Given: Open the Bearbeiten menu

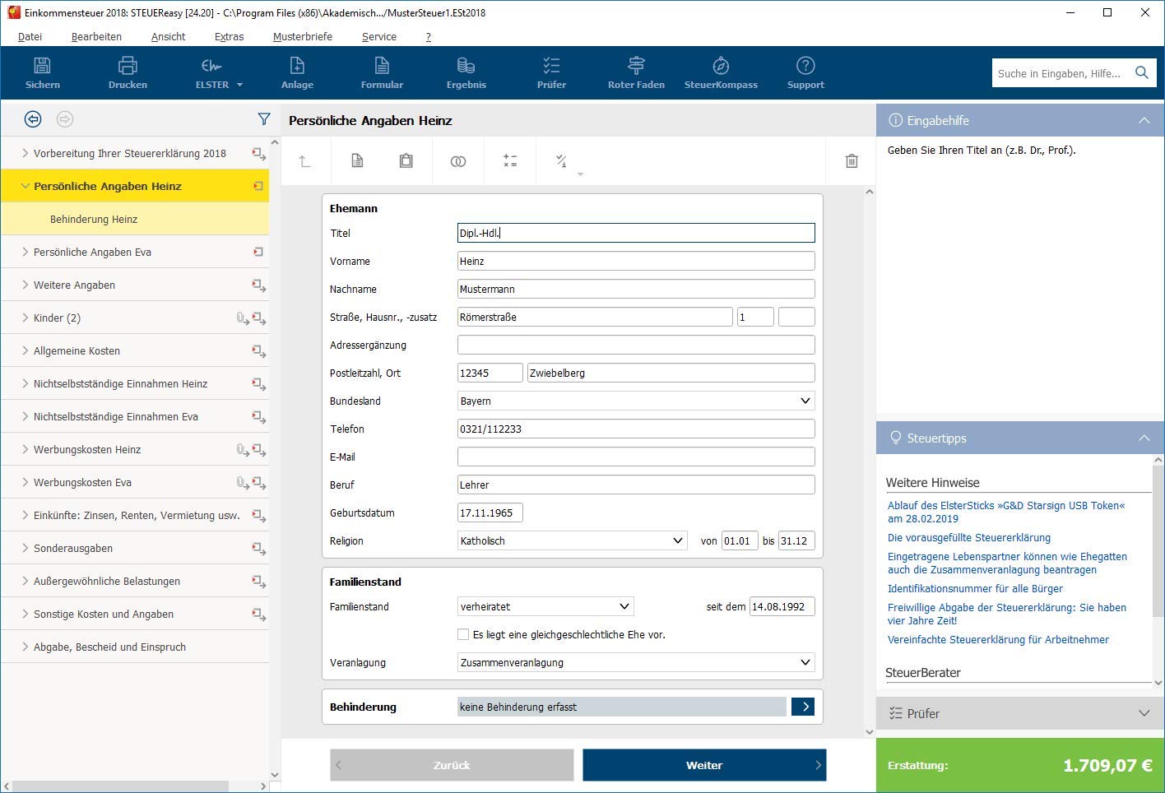Looking at the screenshot, I should tap(96, 36).
